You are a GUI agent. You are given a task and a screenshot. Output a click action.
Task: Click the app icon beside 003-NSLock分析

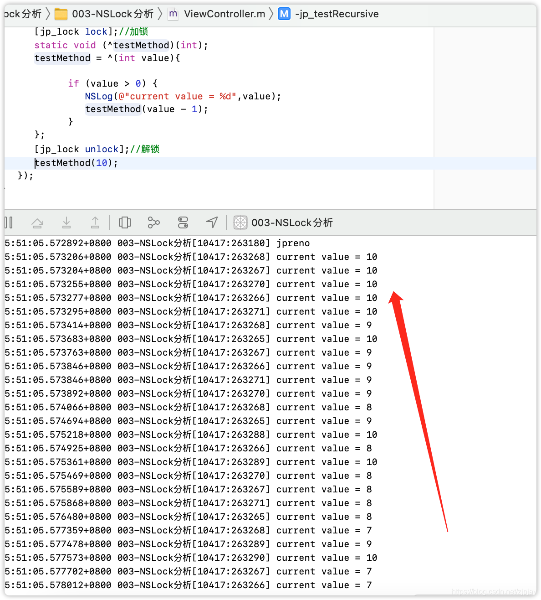pyautogui.click(x=240, y=222)
